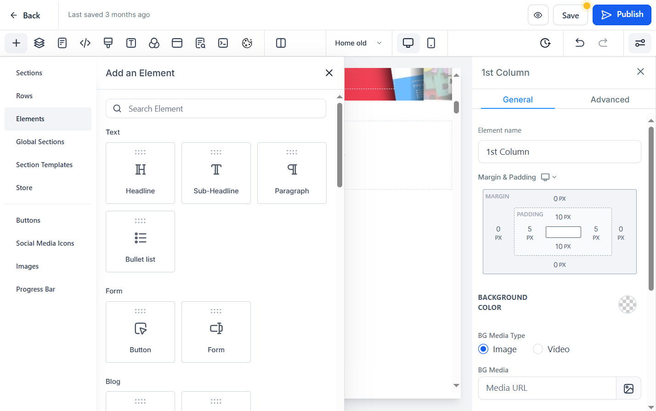
Task: Open Margin & Padding device dropdown
Action: coord(549,177)
